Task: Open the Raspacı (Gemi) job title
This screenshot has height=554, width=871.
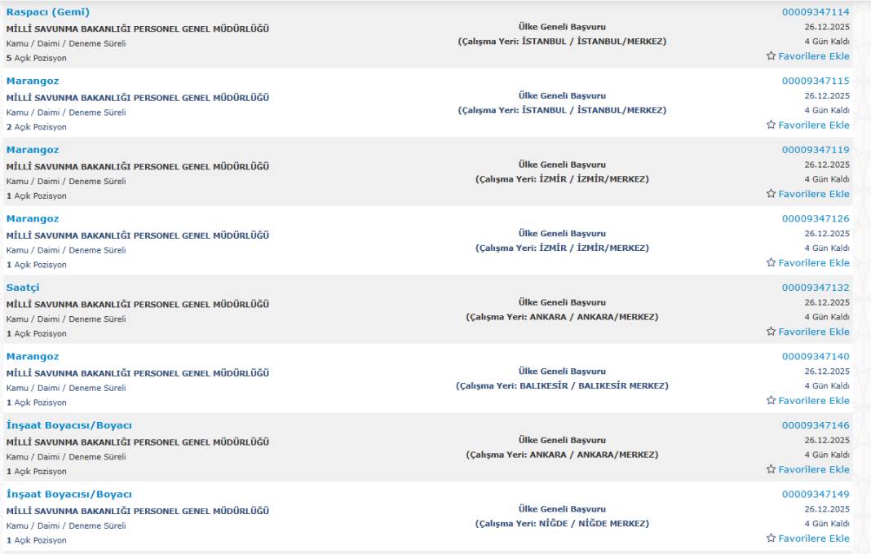Action: point(48,12)
